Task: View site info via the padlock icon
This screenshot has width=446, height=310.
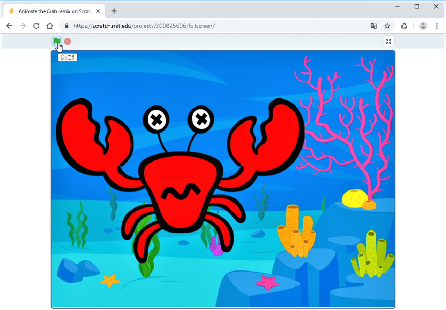Action: [67, 26]
